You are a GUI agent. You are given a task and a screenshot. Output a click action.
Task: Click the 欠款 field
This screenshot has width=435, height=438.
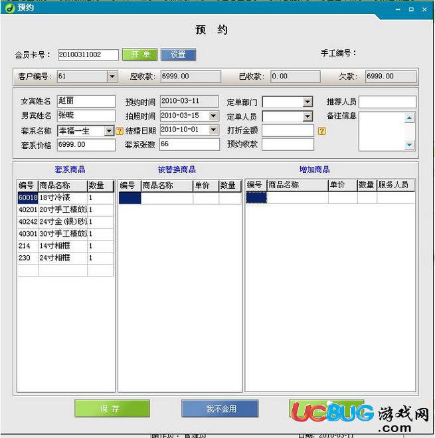pyautogui.click(x=391, y=76)
